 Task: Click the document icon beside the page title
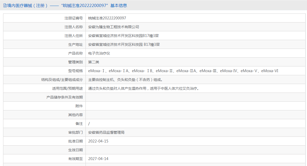(x=5, y=5)
